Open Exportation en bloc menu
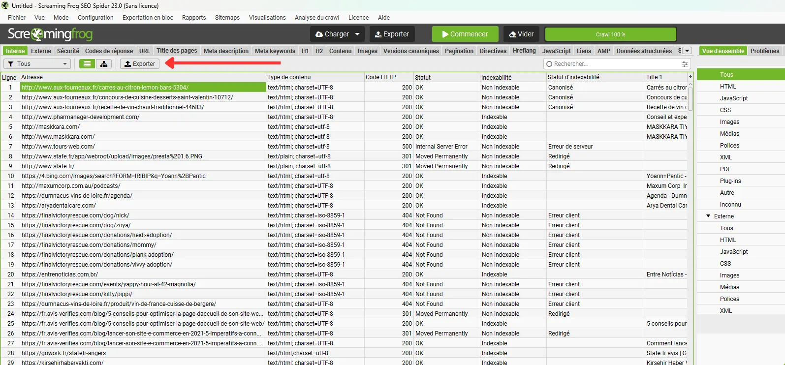Screen dimensions: 785x365 tap(148, 18)
